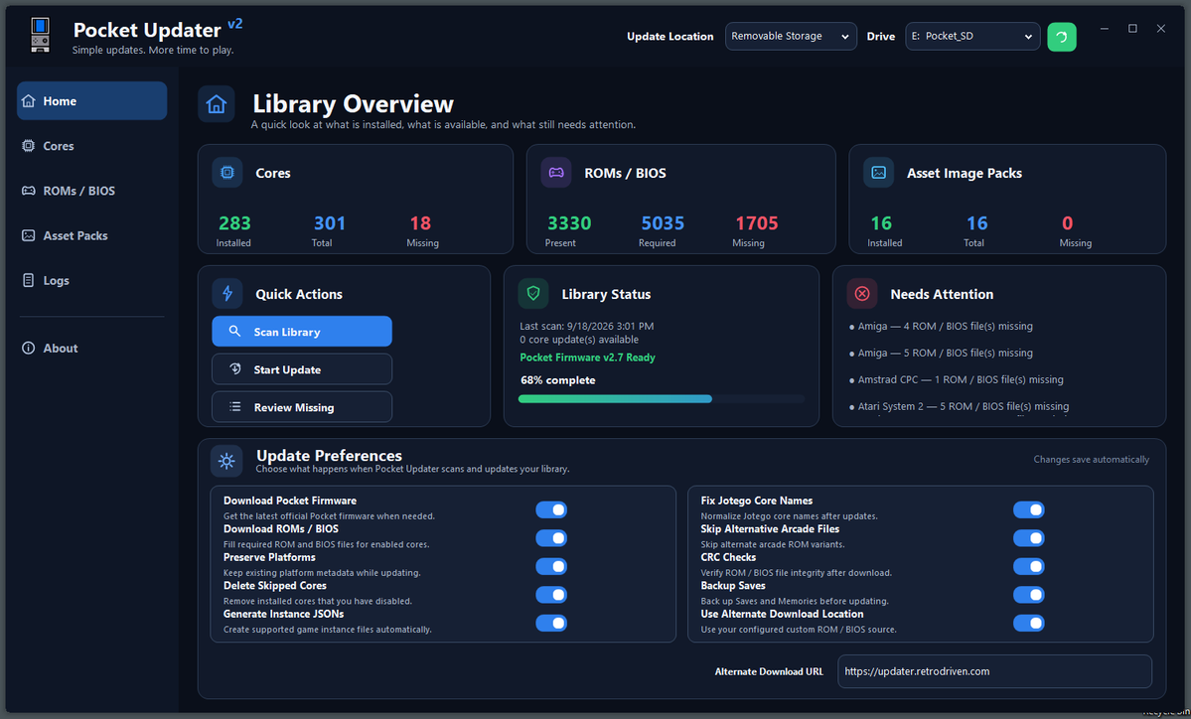Click the ROMs / BIOS card gamepad icon

(x=556, y=173)
